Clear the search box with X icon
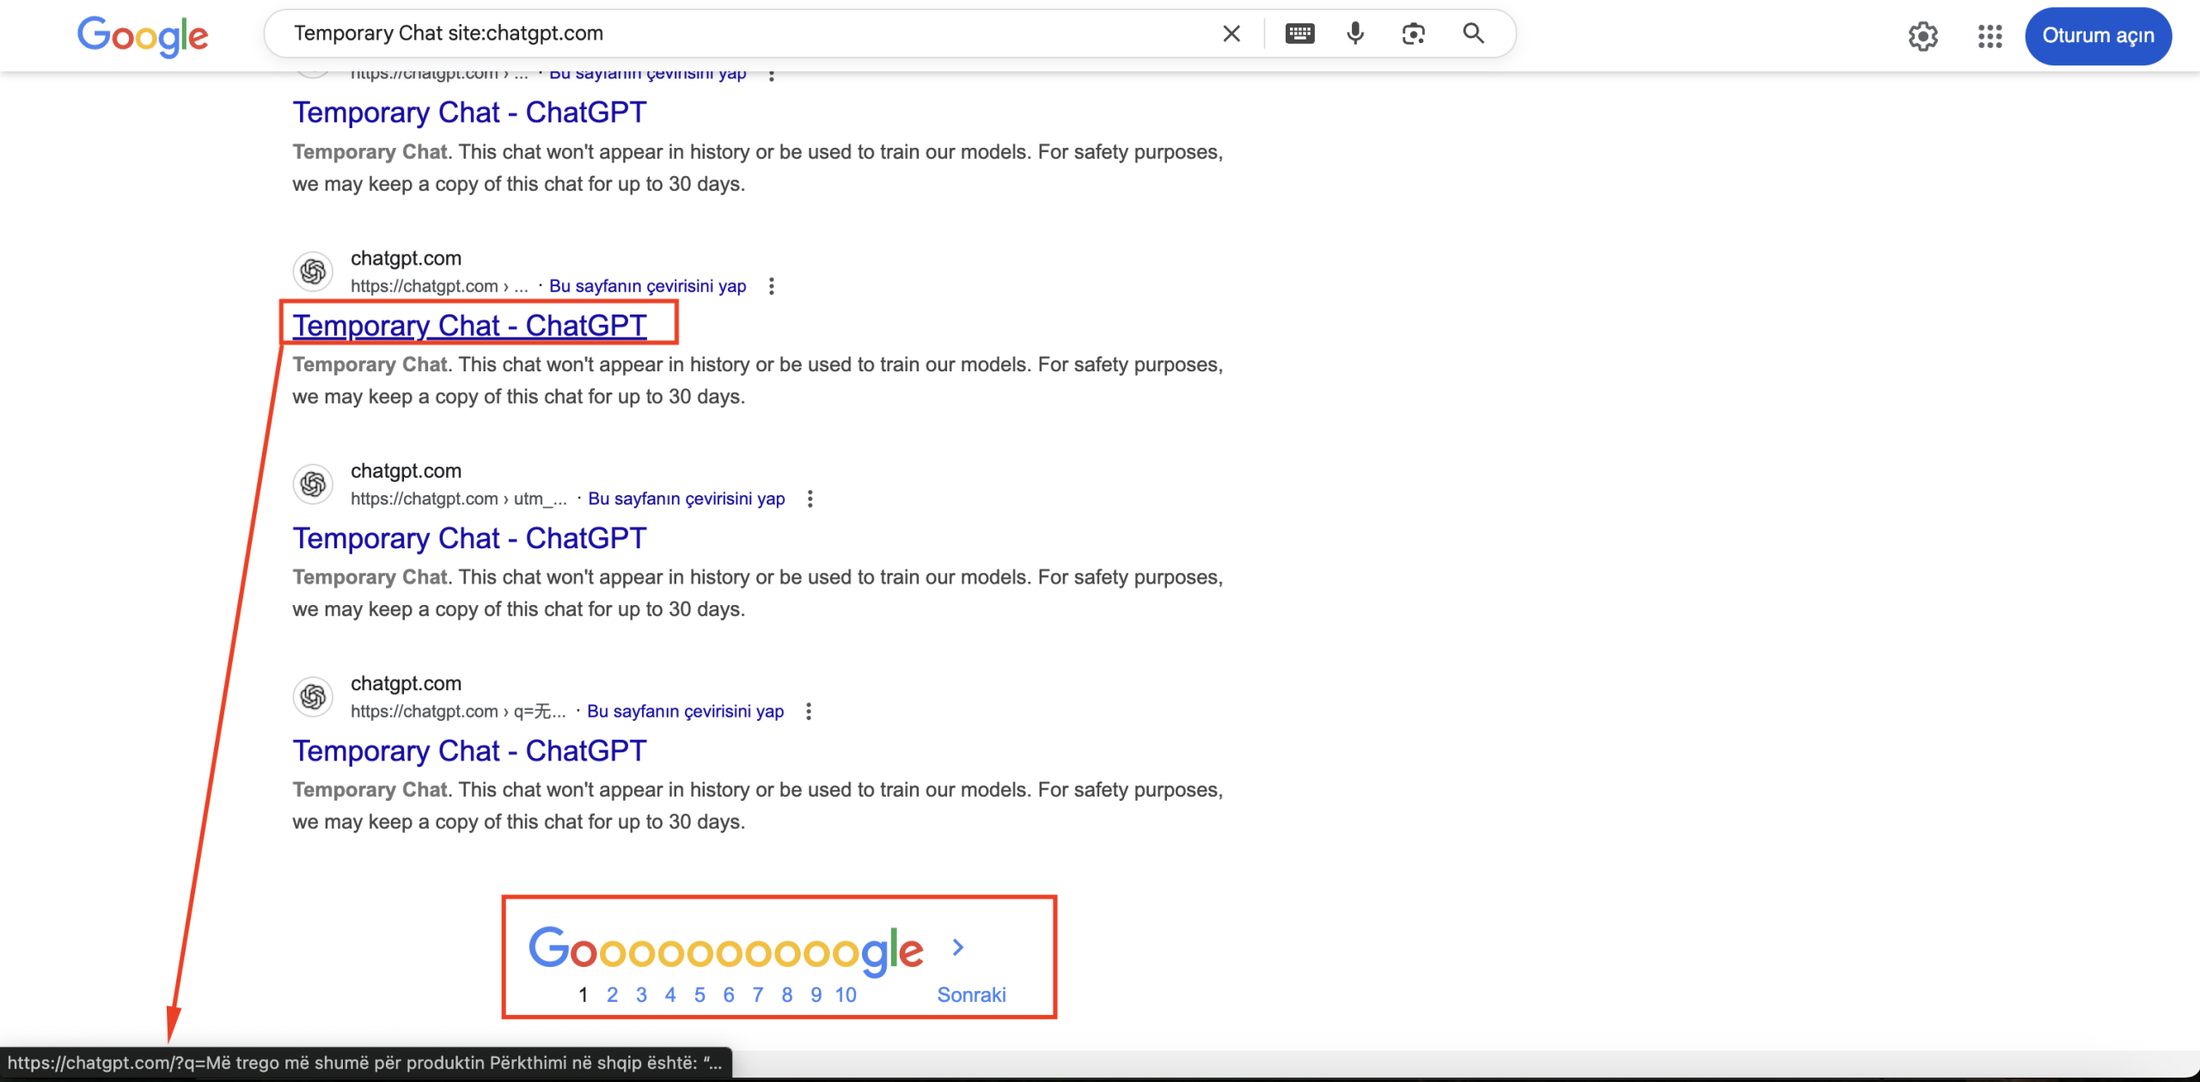 pyautogui.click(x=1231, y=34)
